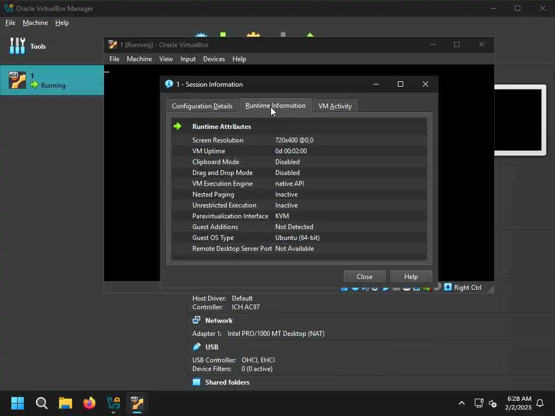
Task: Click Remote Desktop Server Port label
Action: 232,248
